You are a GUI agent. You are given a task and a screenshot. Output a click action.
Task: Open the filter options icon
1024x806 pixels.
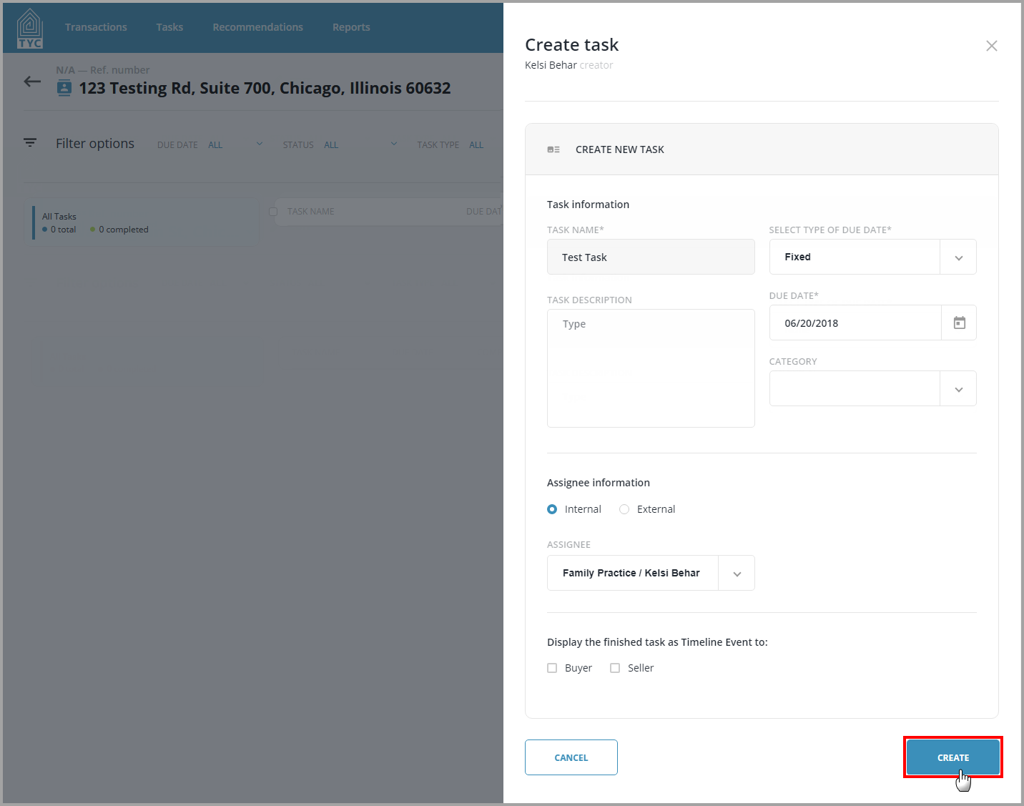point(30,143)
